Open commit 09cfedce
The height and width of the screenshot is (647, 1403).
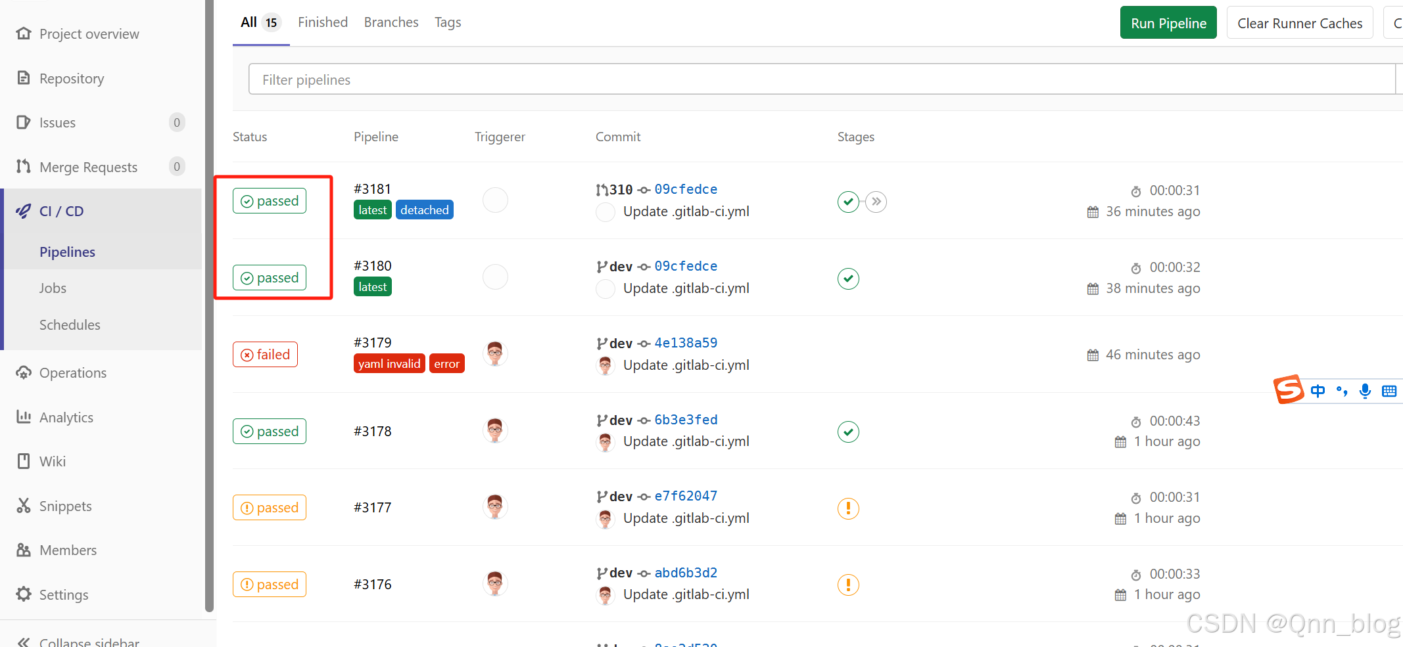(685, 189)
